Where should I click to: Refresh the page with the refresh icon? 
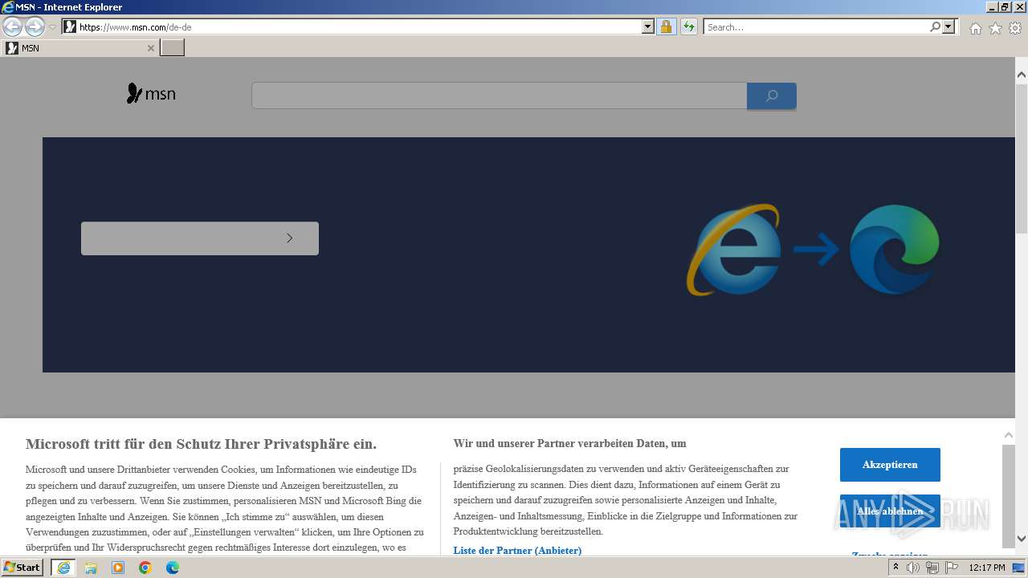point(688,26)
